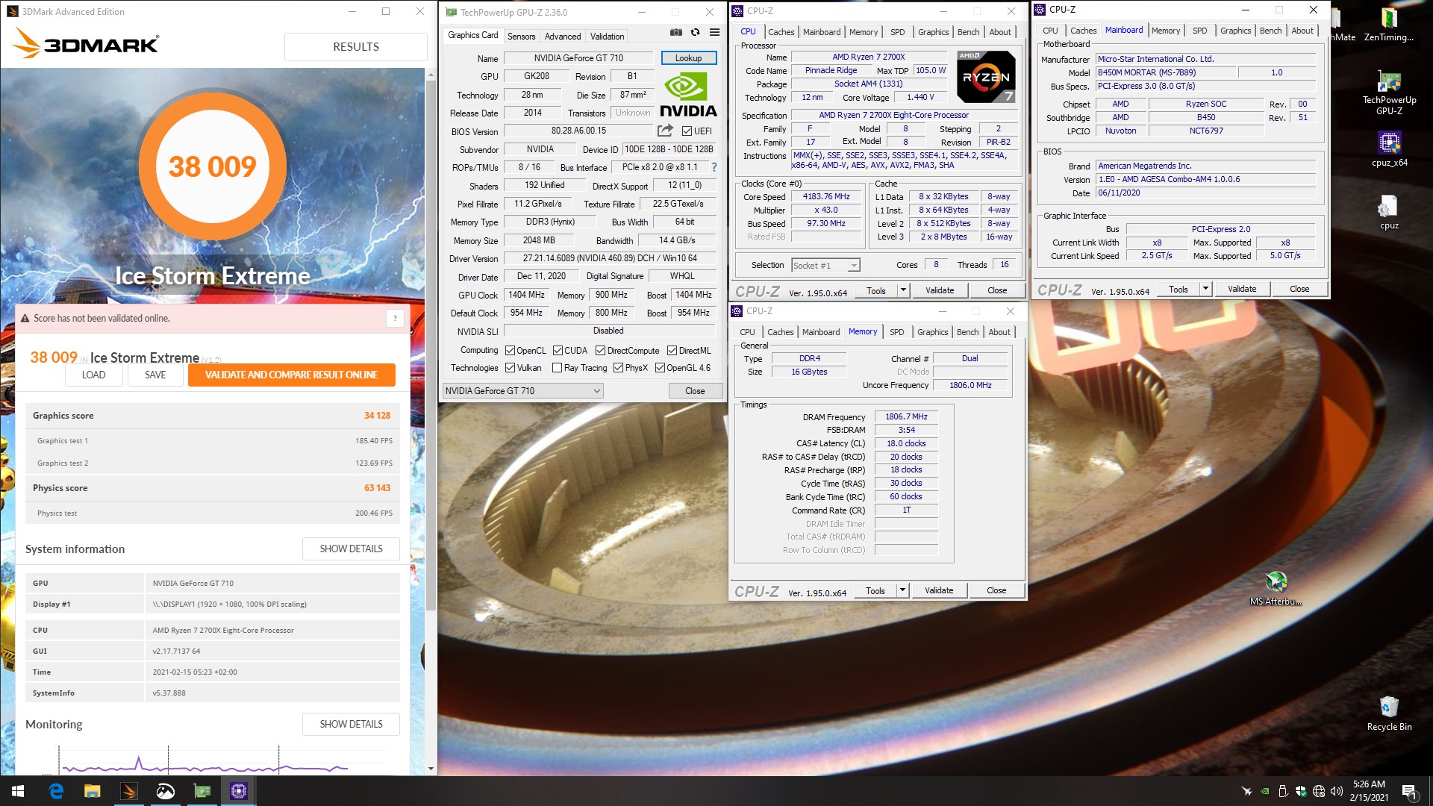Toggle the OpenCL checkbox

[x=510, y=350]
